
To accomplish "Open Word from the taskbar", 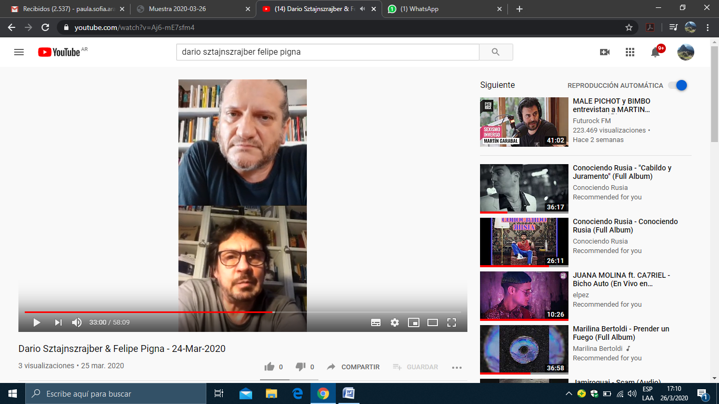I will tap(348, 393).
